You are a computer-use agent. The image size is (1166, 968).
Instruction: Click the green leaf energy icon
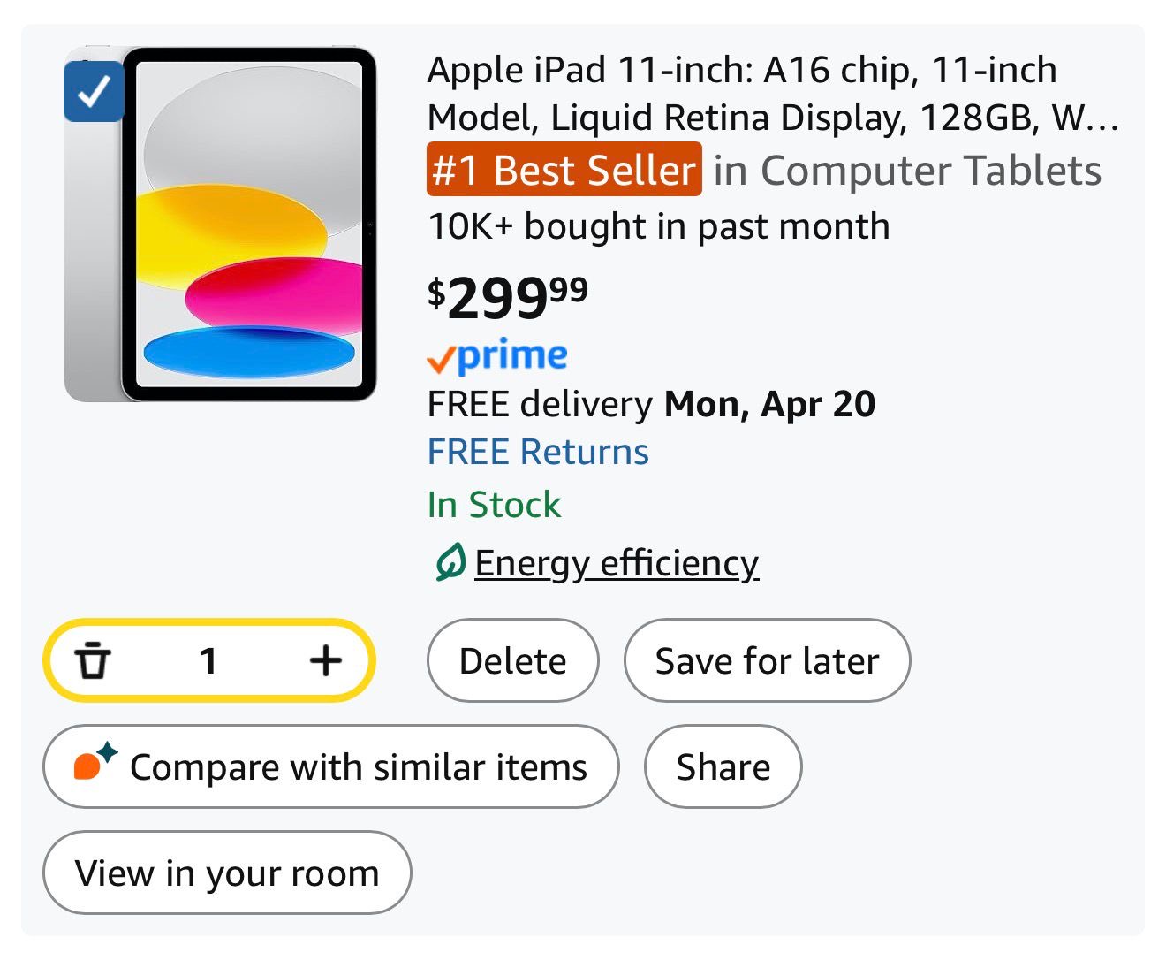(x=450, y=563)
